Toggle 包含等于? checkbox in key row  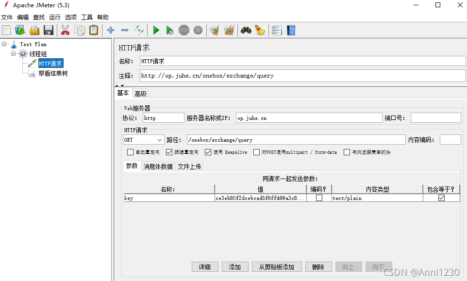click(x=441, y=198)
